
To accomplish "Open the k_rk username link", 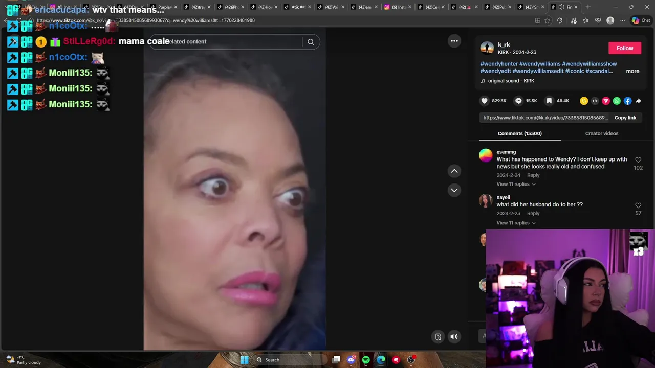I will tap(504, 45).
